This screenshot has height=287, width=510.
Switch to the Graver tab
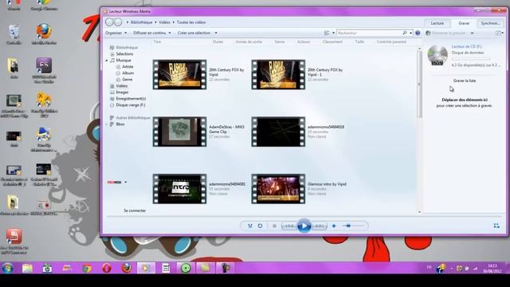click(464, 23)
